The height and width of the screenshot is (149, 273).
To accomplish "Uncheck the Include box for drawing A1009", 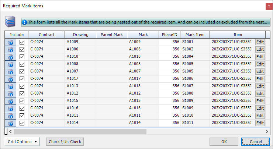I will (22, 42).
